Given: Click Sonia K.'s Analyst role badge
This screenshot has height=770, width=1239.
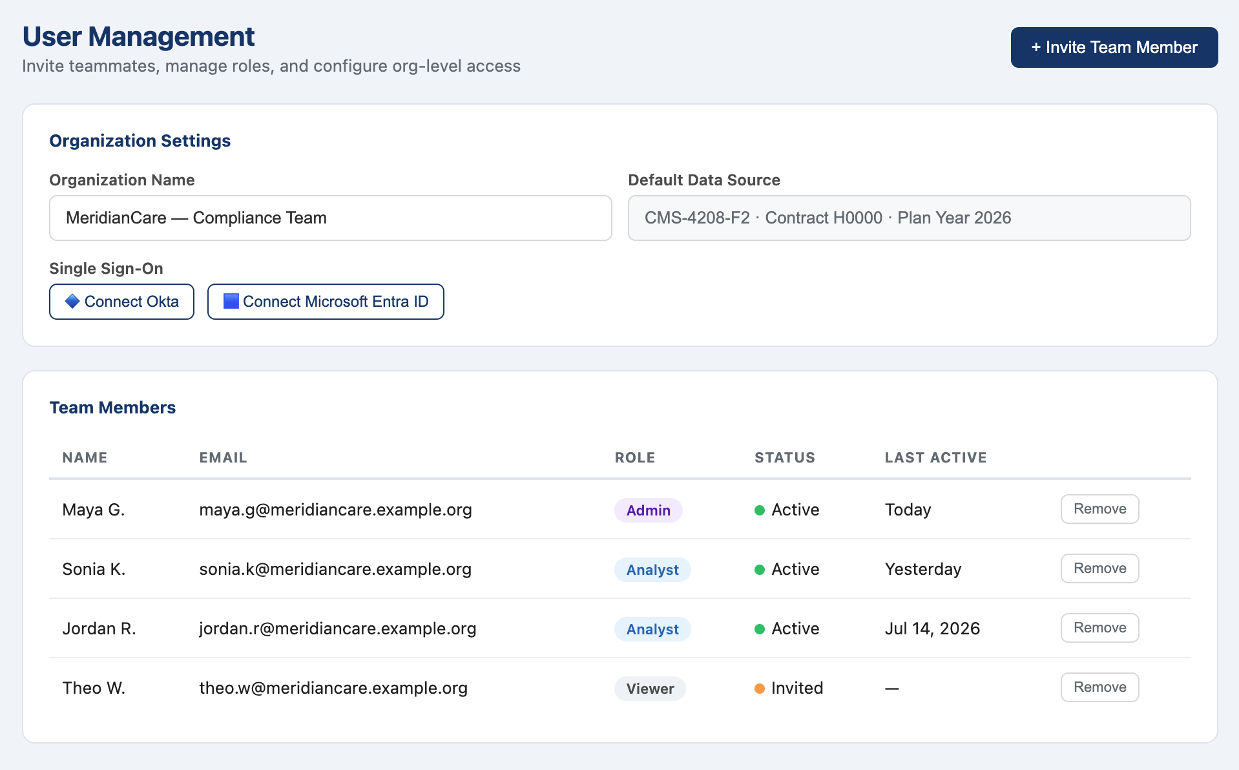Looking at the screenshot, I should point(652,570).
